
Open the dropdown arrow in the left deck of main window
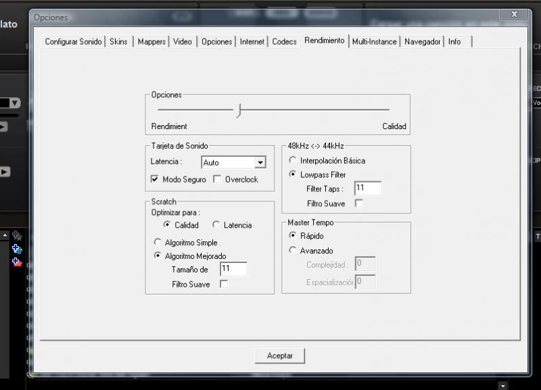point(15,103)
